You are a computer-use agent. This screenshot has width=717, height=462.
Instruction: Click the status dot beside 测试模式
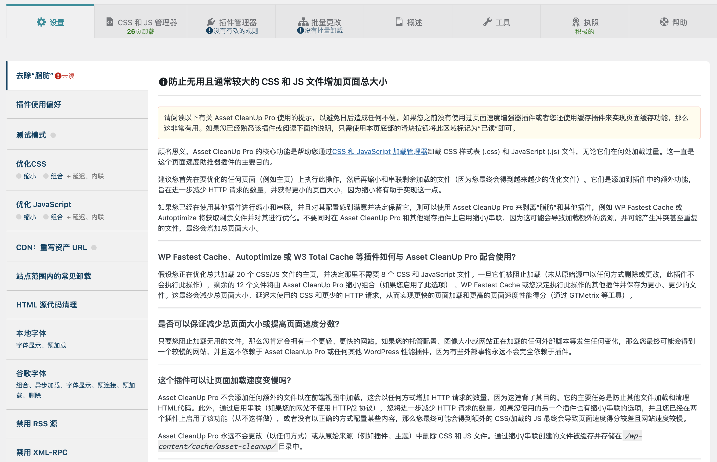click(x=53, y=135)
